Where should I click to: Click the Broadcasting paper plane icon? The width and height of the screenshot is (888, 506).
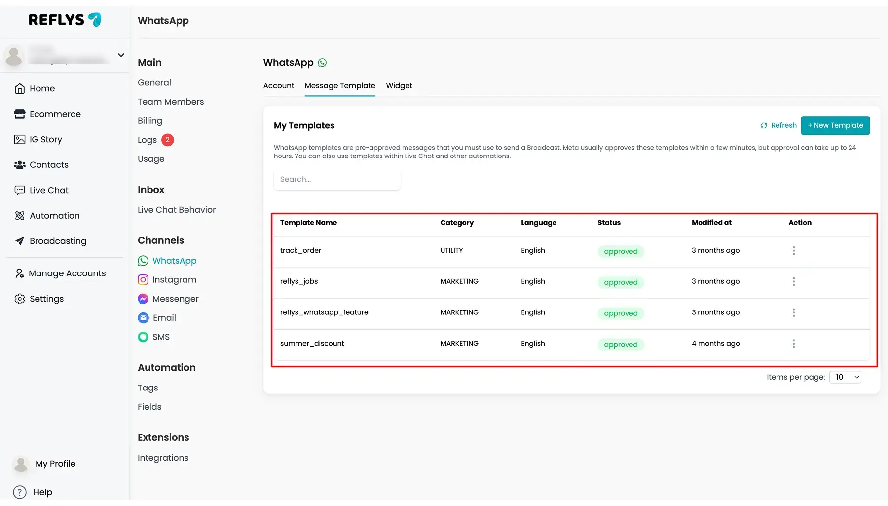click(20, 241)
